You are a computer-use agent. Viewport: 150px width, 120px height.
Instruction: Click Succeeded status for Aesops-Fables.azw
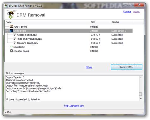[x=117, y=35]
